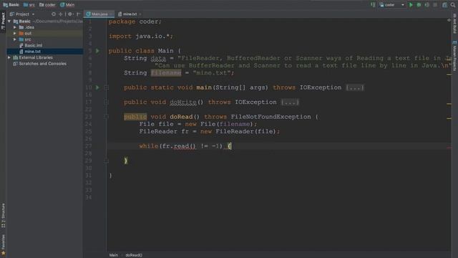
Task: Expand folded doWrite method in the gutter
Action: [x=107, y=102]
